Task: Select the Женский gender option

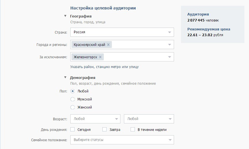Action: [x=73, y=107]
